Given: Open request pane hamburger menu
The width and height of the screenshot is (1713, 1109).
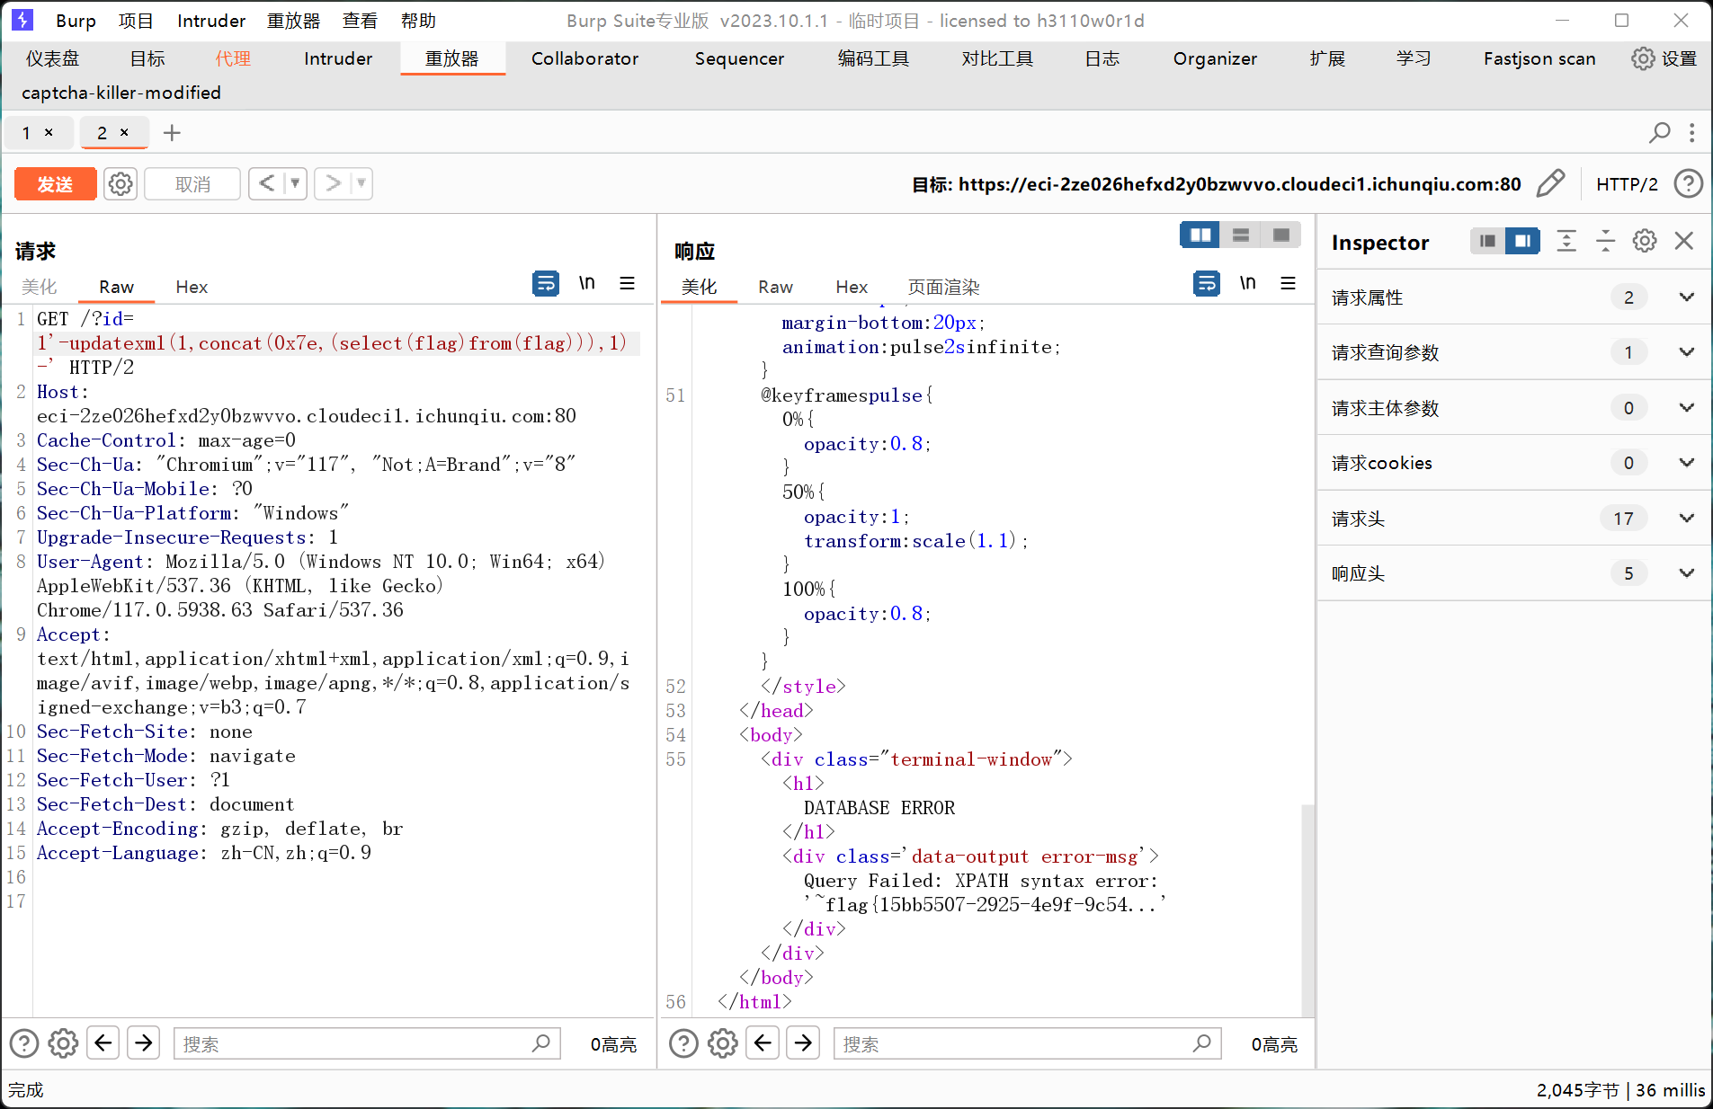Looking at the screenshot, I should 628,283.
